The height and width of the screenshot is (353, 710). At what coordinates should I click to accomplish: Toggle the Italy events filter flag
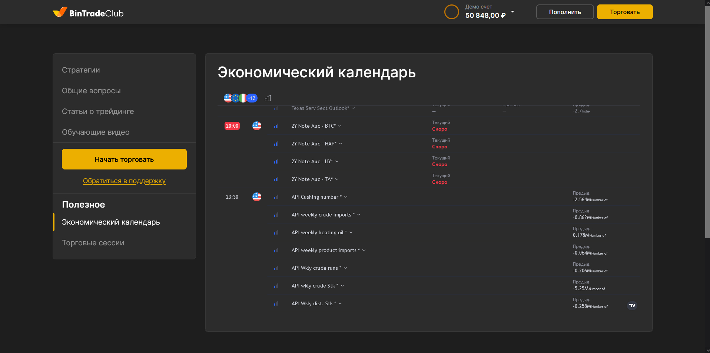(243, 98)
